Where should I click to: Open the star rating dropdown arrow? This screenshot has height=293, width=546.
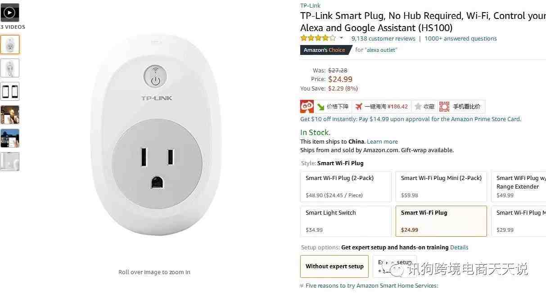341,38
